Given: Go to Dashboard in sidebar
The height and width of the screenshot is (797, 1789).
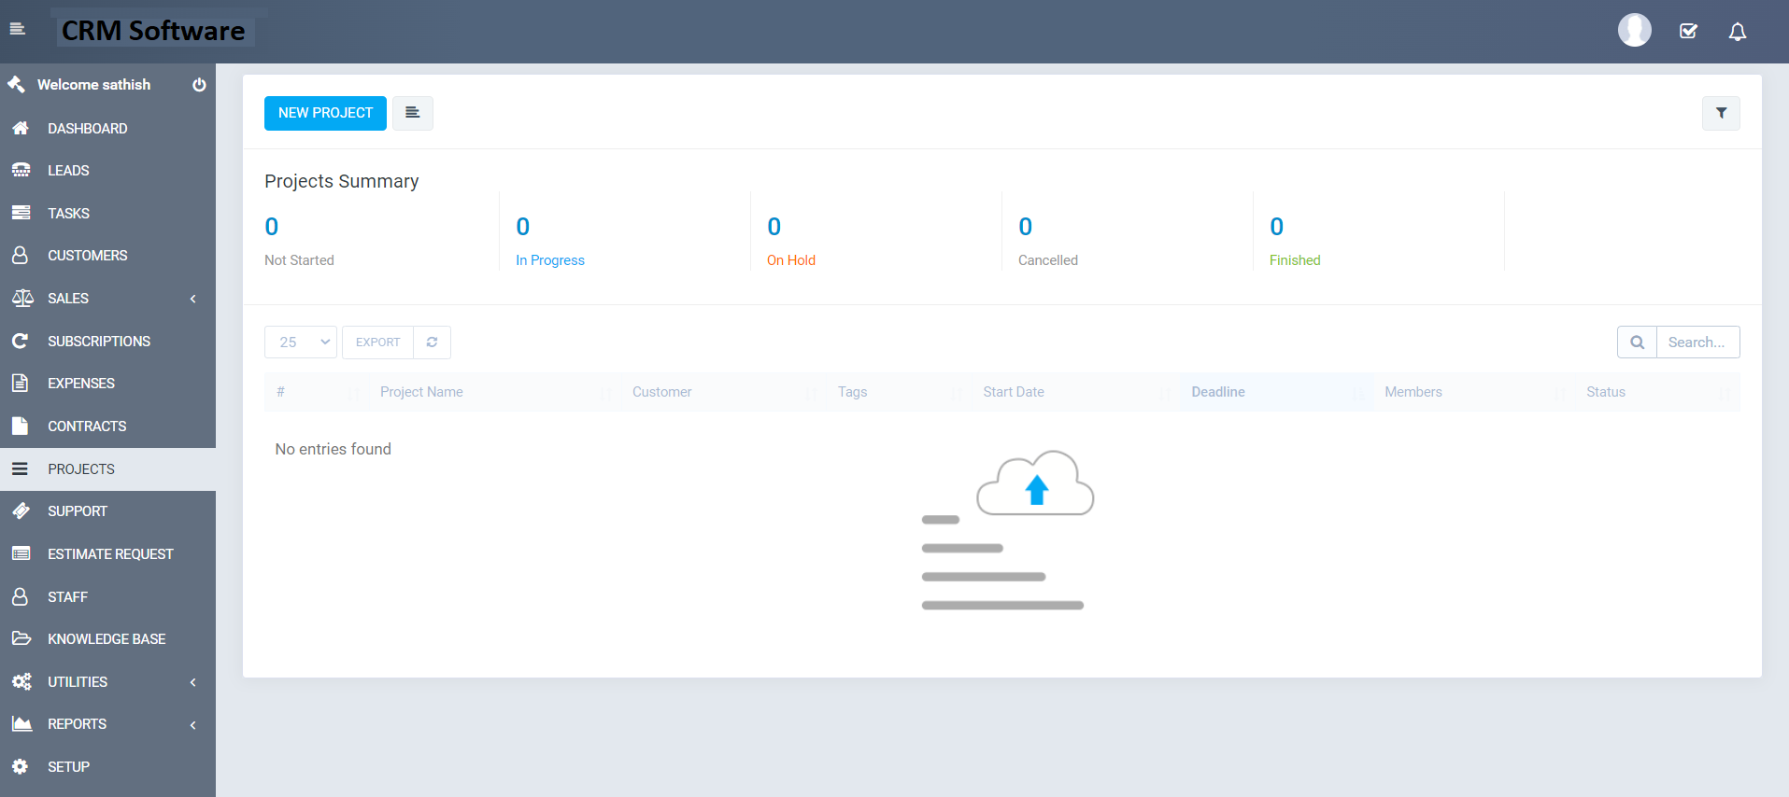Looking at the screenshot, I should [x=88, y=129].
